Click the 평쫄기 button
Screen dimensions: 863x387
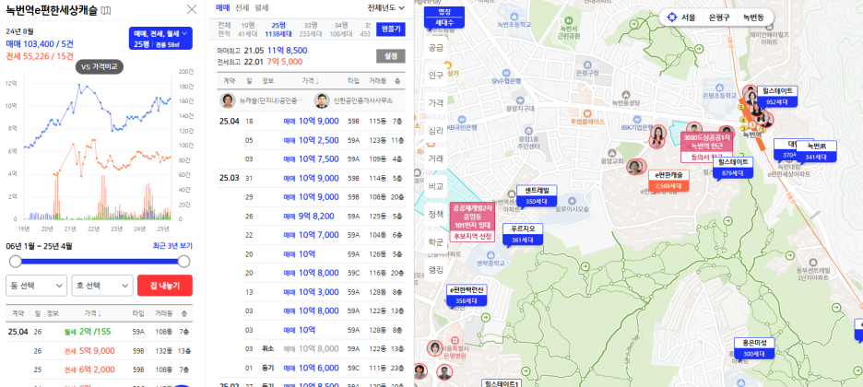pyautogui.click(x=391, y=29)
